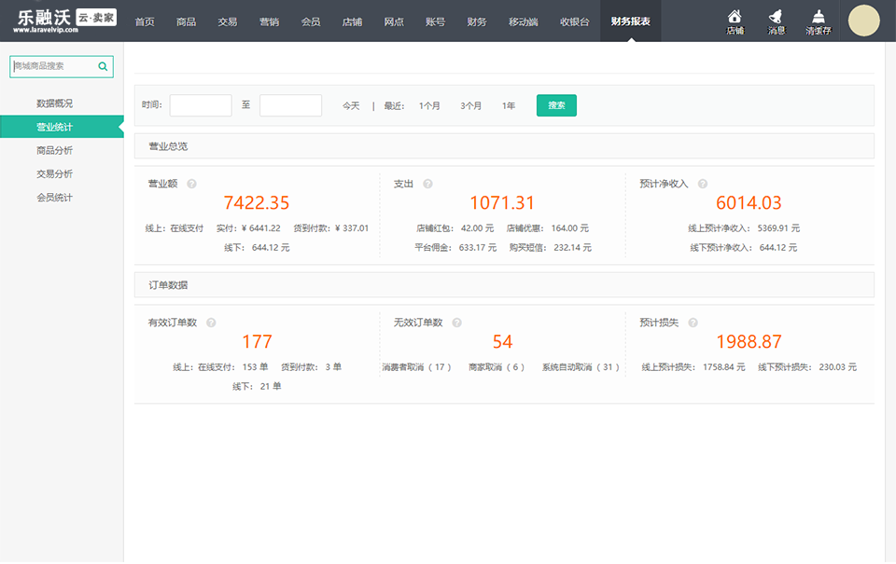896x564 pixels.
Task: Click 线下预计损失: 230.03 元
Action: point(807,367)
